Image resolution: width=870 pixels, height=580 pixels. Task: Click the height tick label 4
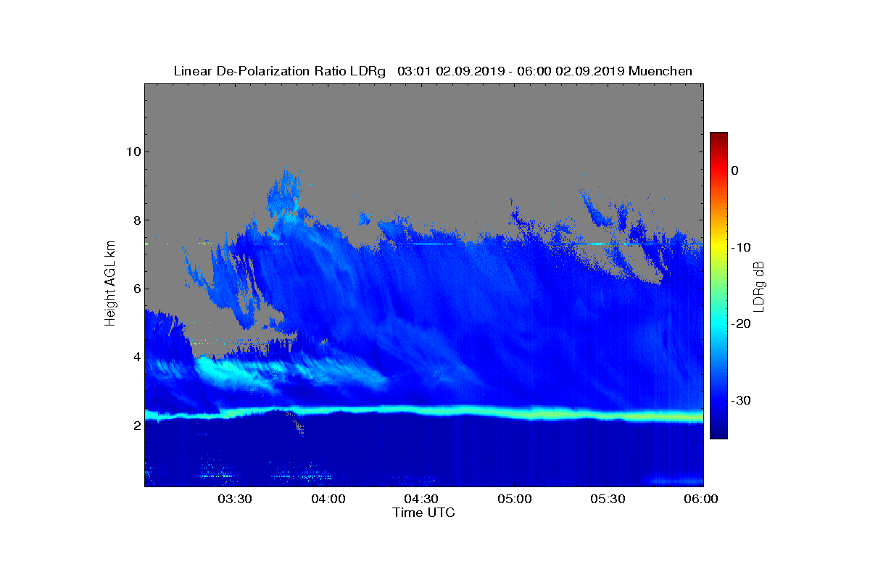tap(136, 357)
